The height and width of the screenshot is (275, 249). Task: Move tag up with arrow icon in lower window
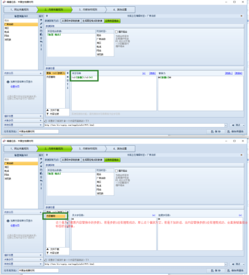coord(41,184)
